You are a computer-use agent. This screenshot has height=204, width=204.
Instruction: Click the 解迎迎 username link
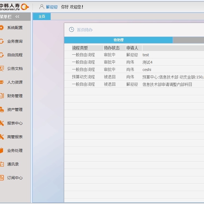(x=52, y=7)
